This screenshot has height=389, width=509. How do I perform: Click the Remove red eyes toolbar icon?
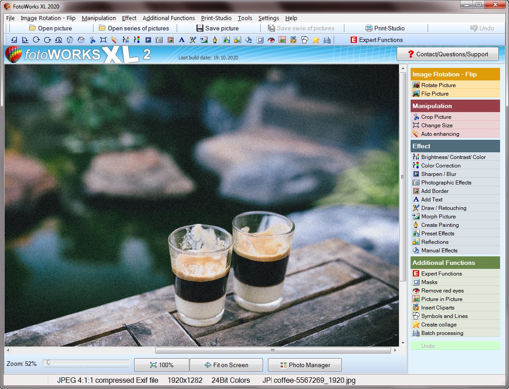pyautogui.click(x=271, y=40)
